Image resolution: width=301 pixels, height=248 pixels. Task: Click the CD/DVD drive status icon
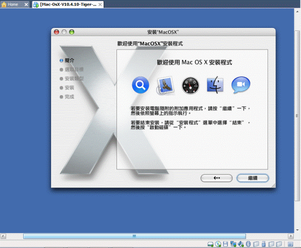[218, 244]
